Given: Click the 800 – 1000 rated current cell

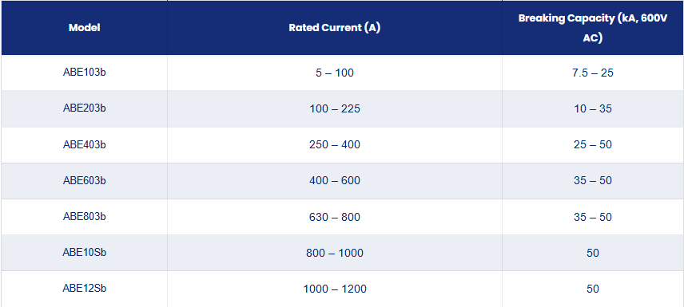Looking at the screenshot, I should 335,253.
